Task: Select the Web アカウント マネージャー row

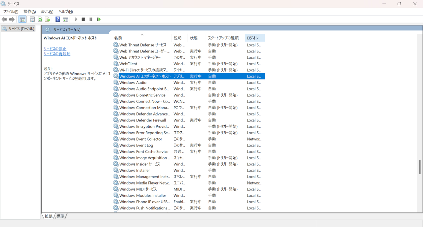Action: (189, 57)
